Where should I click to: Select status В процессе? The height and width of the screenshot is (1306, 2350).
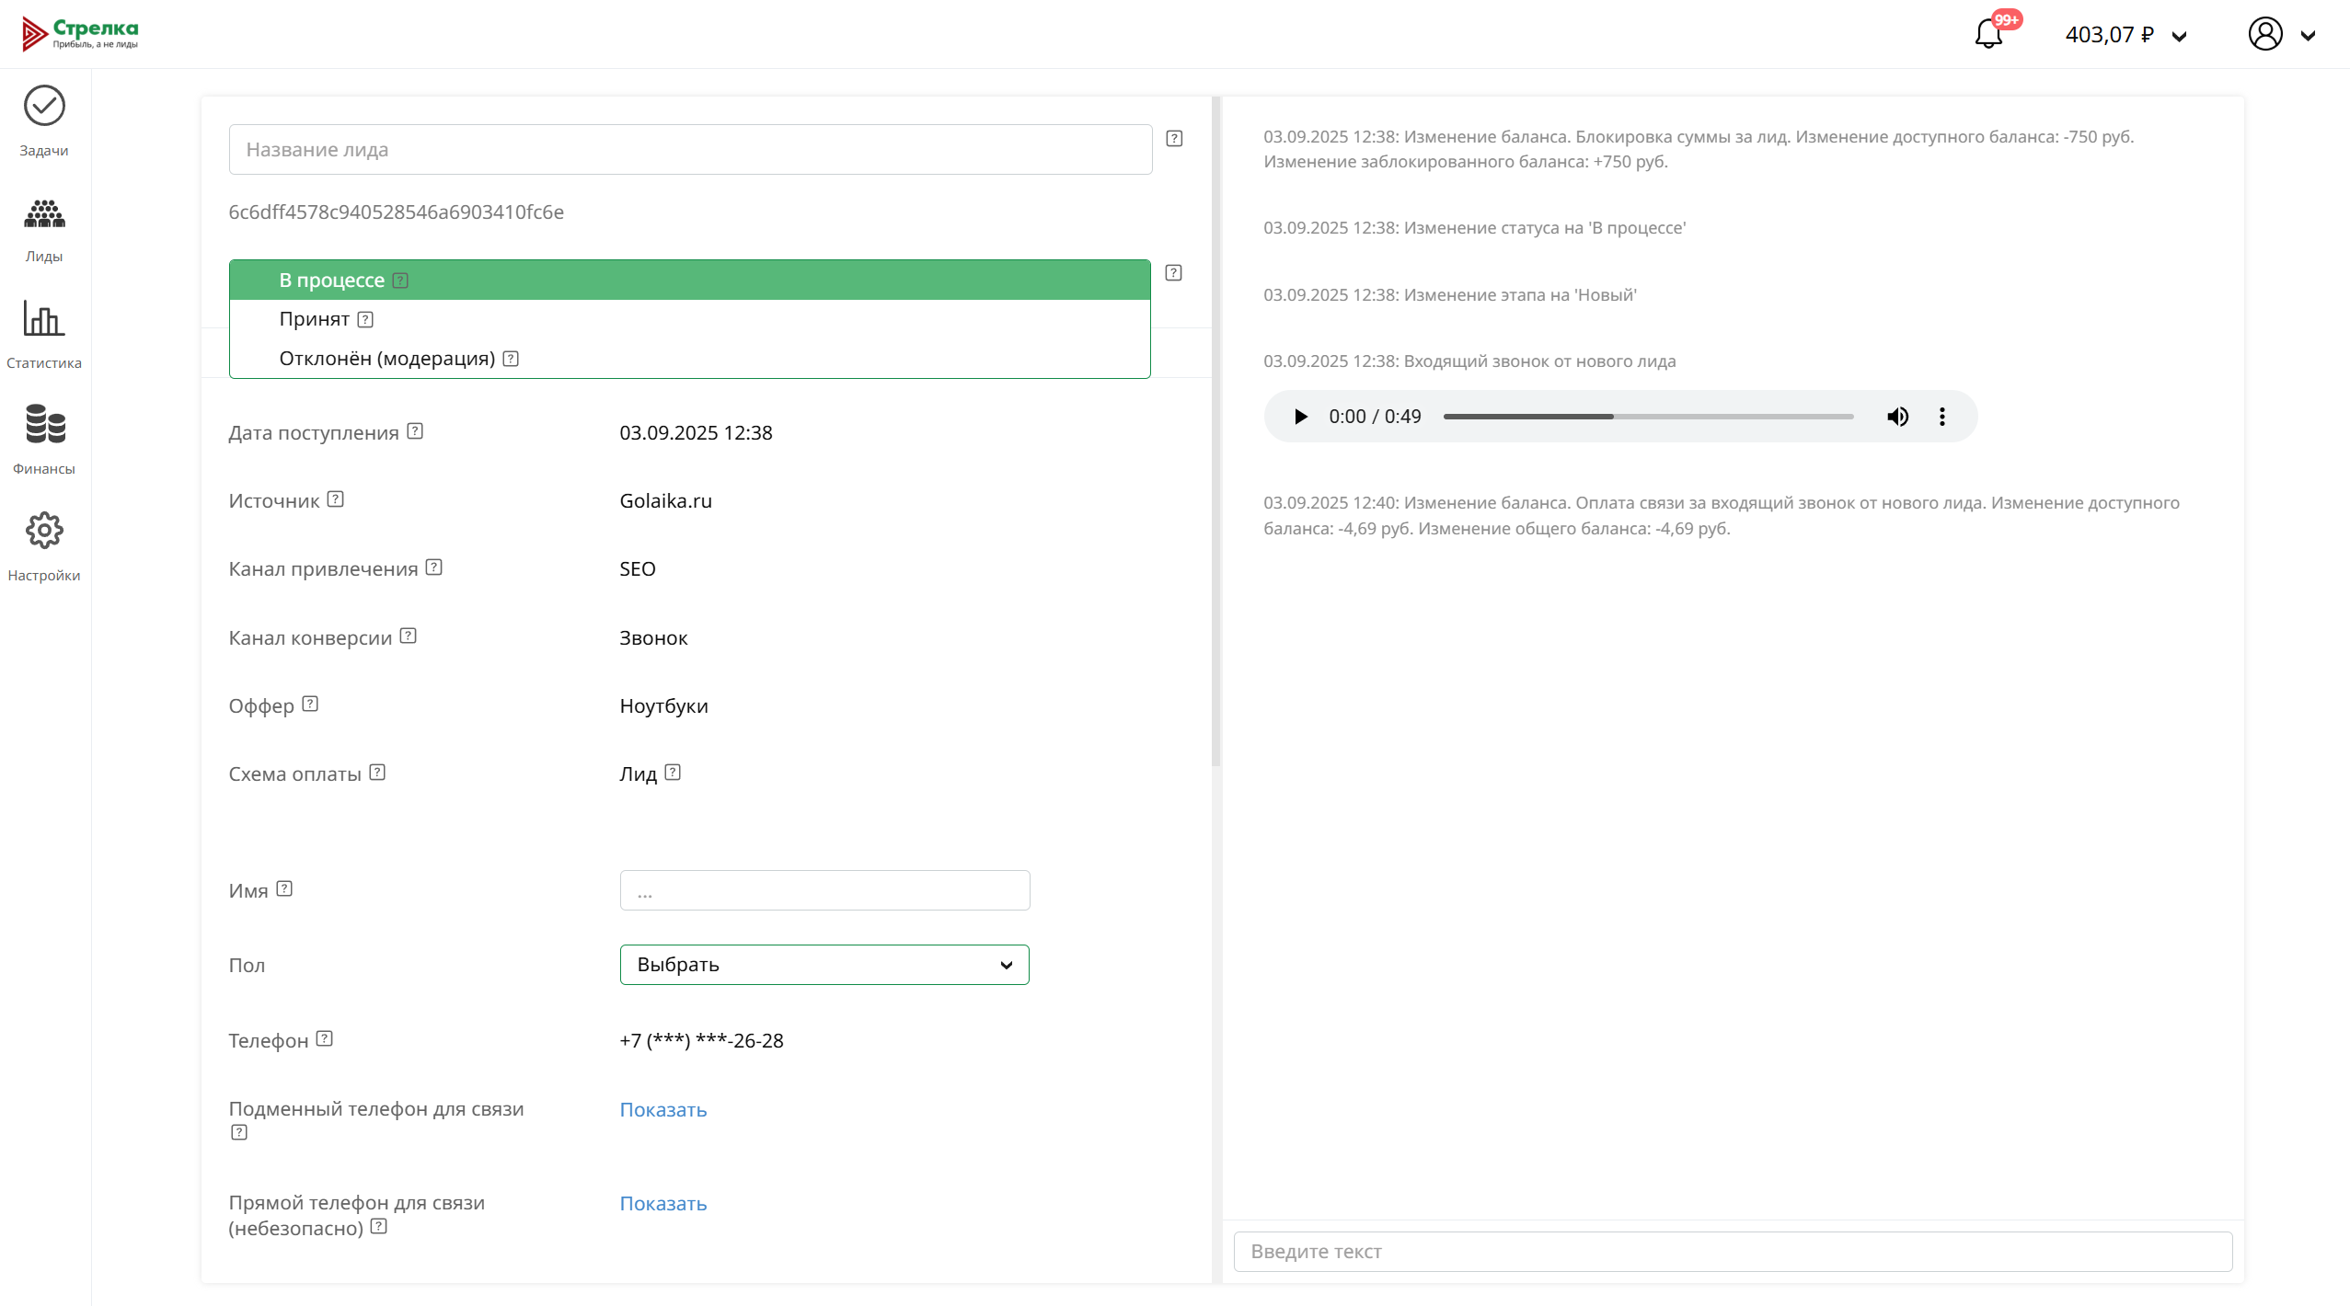(x=331, y=281)
